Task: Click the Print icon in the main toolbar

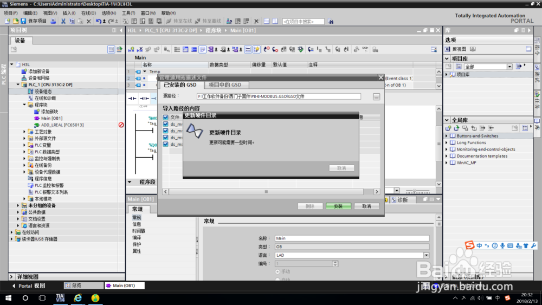Action: coord(53,21)
